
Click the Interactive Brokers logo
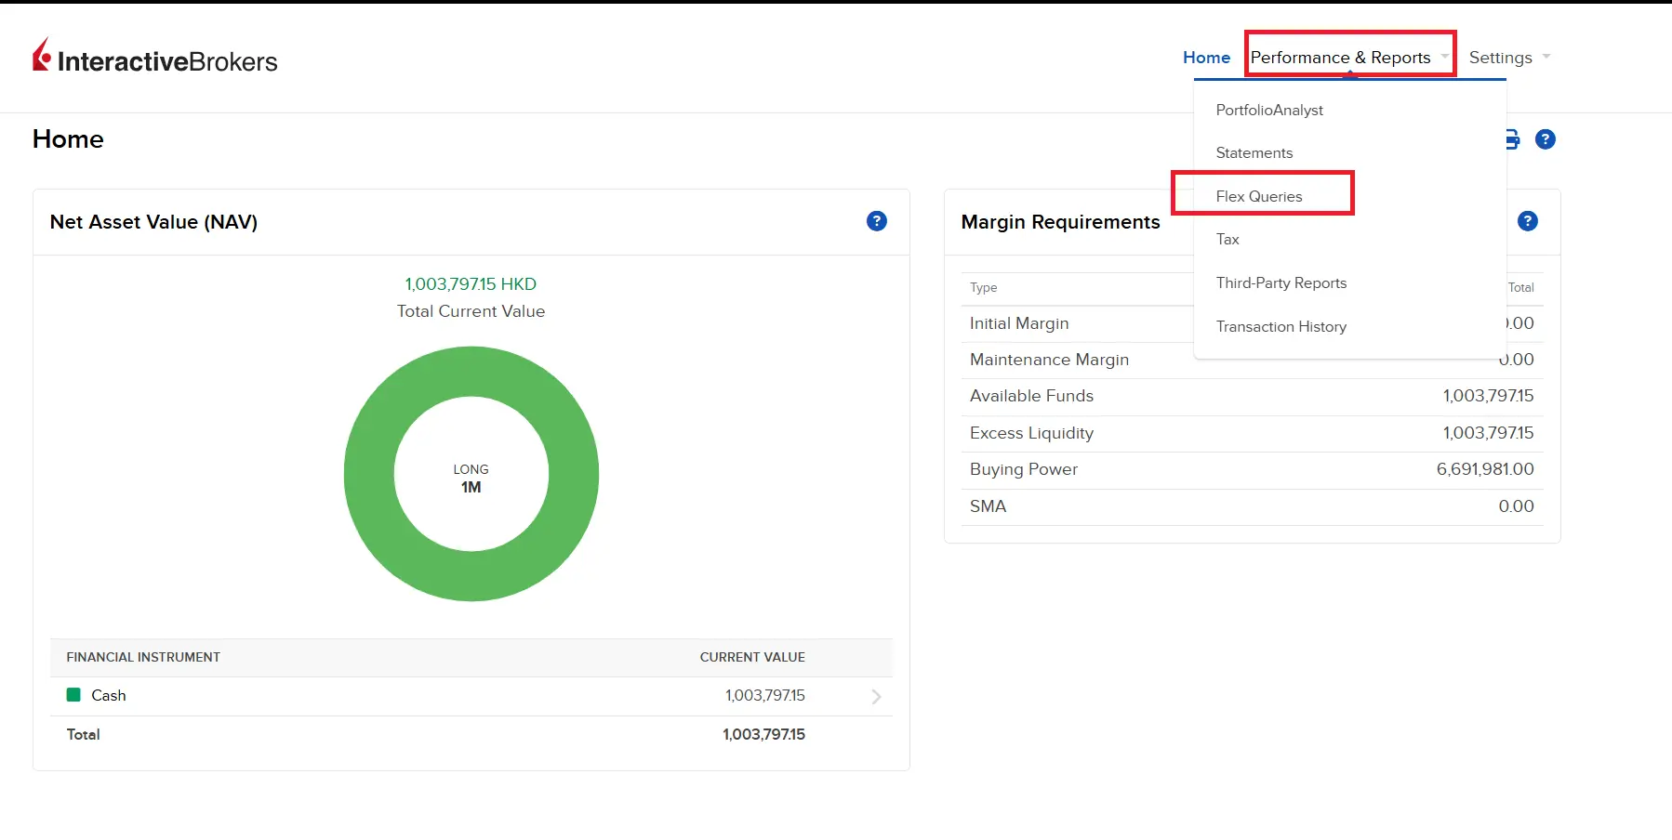155,58
